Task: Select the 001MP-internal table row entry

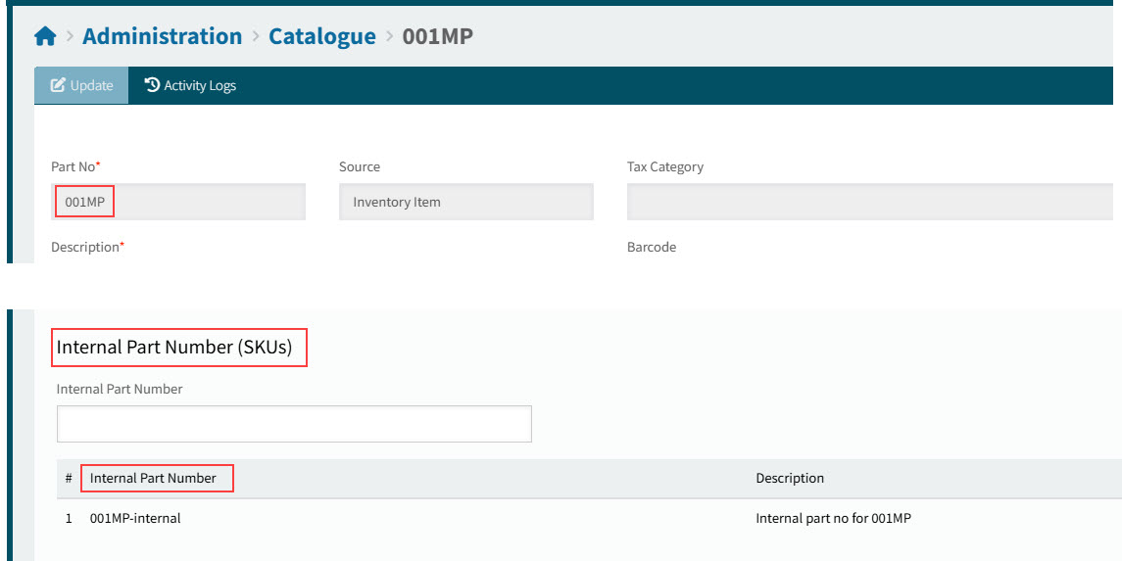Action: click(135, 519)
